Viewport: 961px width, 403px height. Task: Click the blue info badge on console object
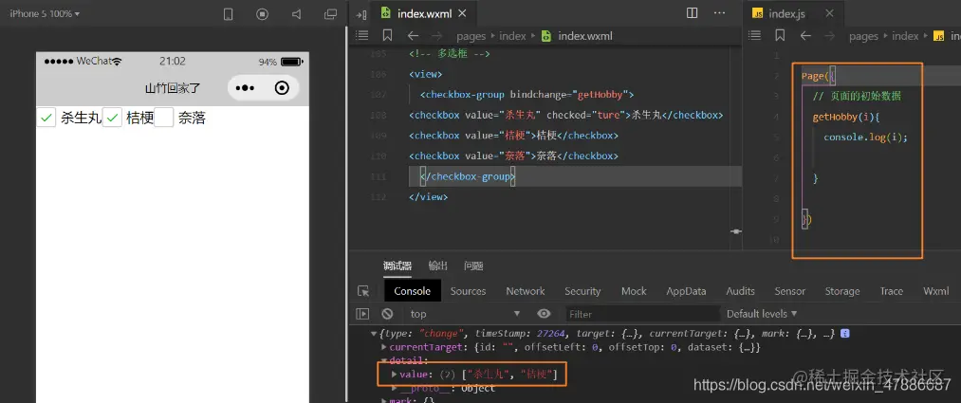pyautogui.click(x=845, y=334)
